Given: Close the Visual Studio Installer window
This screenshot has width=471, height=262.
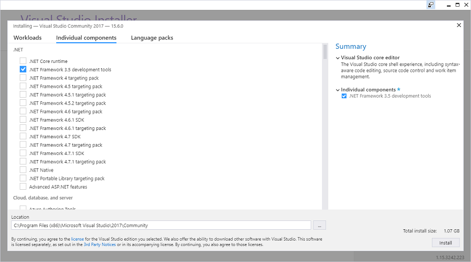Looking at the screenshot, I should [466, 5].
